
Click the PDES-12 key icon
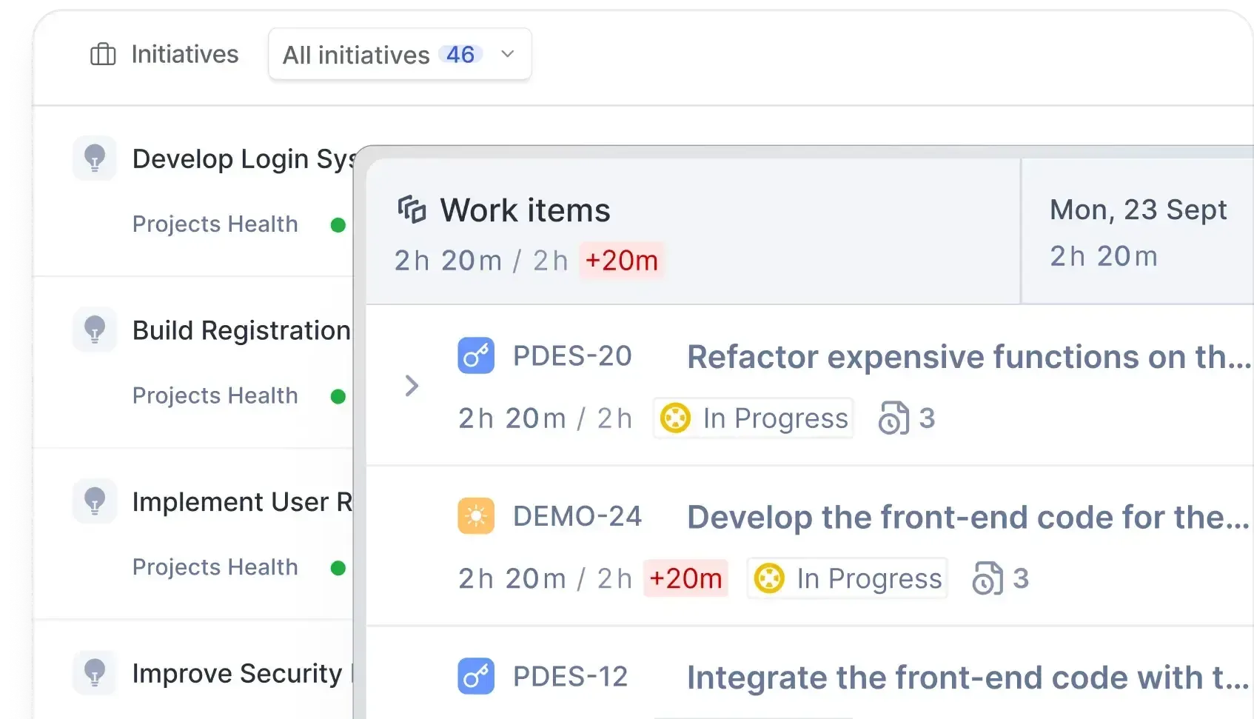476,675
